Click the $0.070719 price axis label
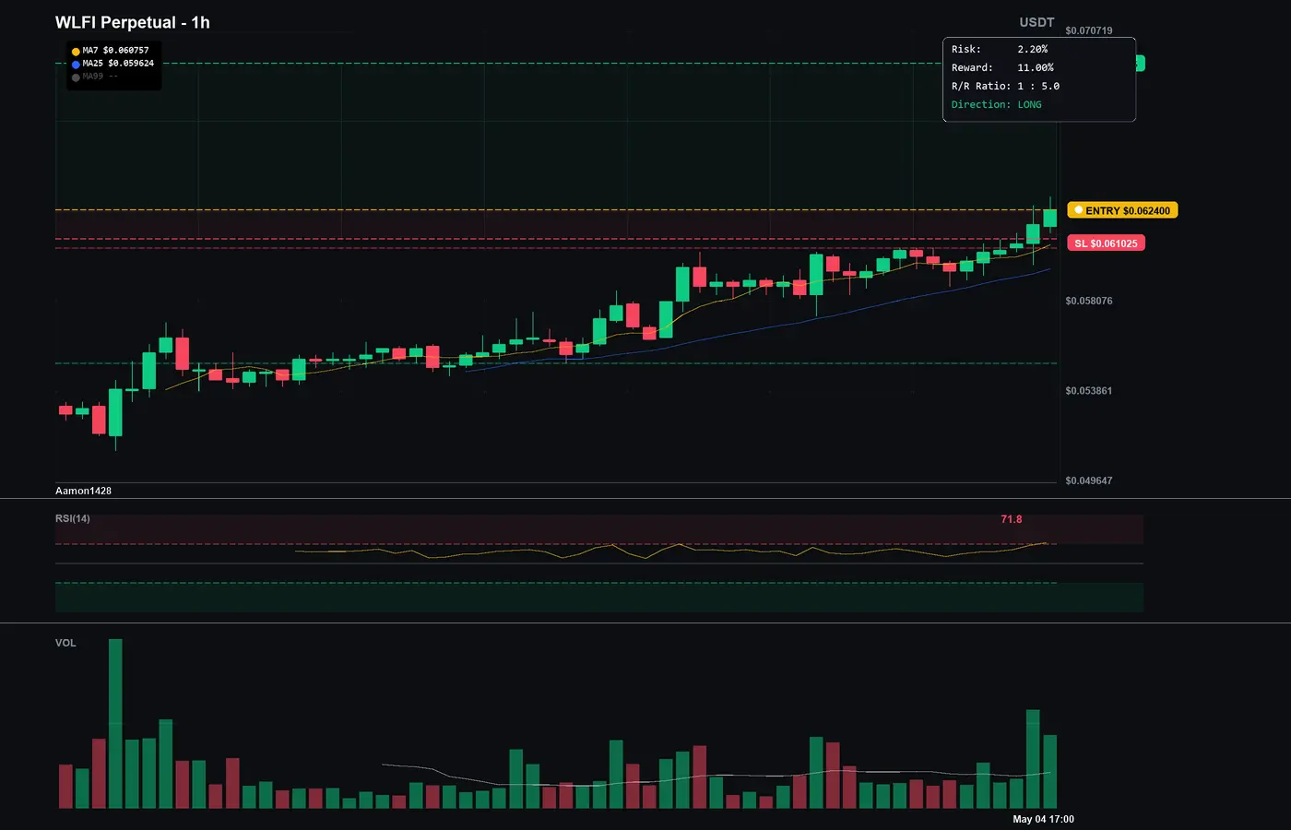 [x=1089, y=30]
